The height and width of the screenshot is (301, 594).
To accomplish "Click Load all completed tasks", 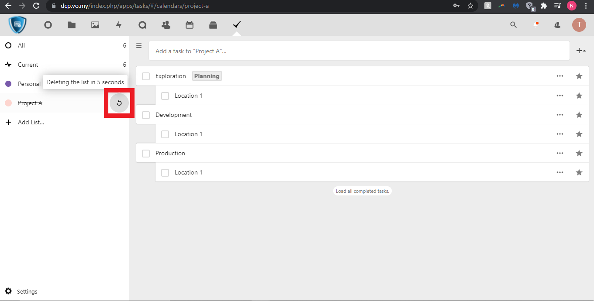I will [362, 191].
